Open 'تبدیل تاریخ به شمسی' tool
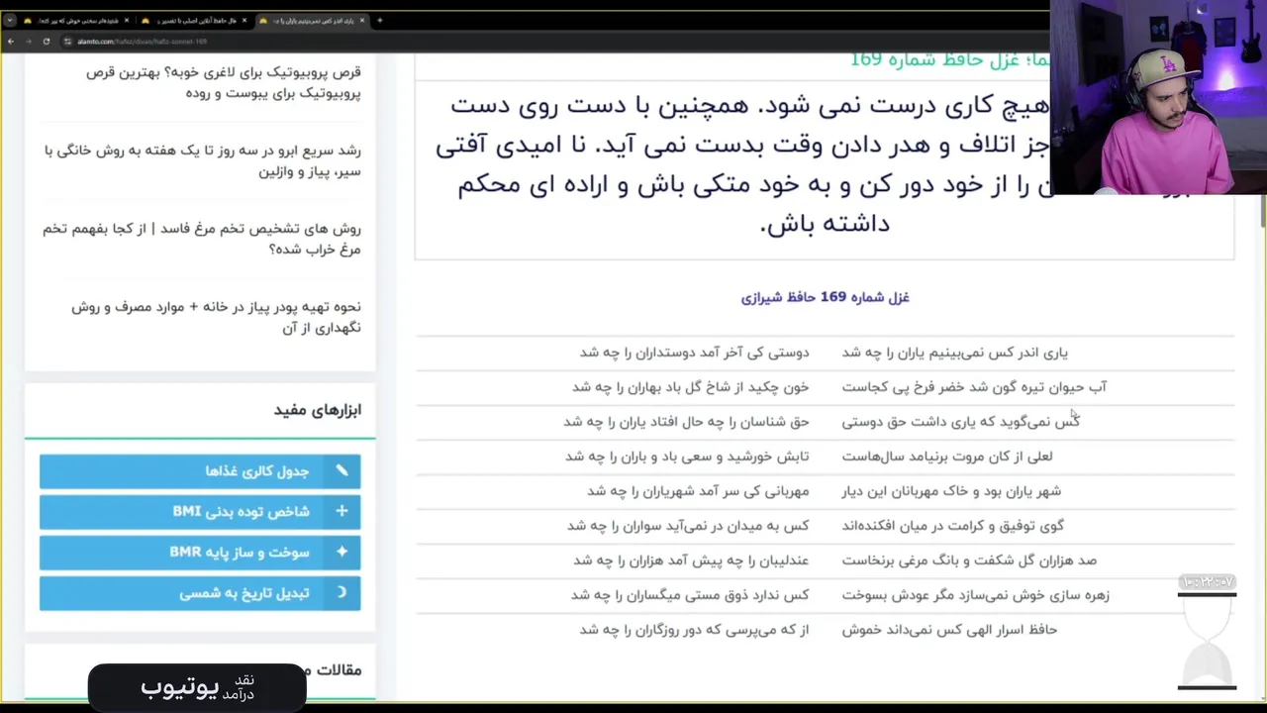 [200, 593]
